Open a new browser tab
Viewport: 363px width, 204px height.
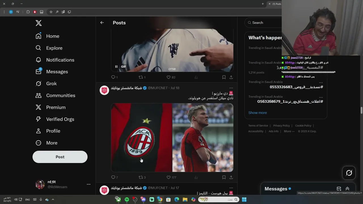(x=263, y=4)
